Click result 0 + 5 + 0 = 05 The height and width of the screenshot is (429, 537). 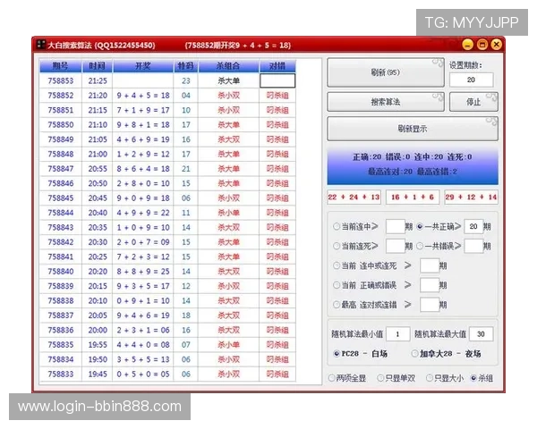[x=143, y=374]
